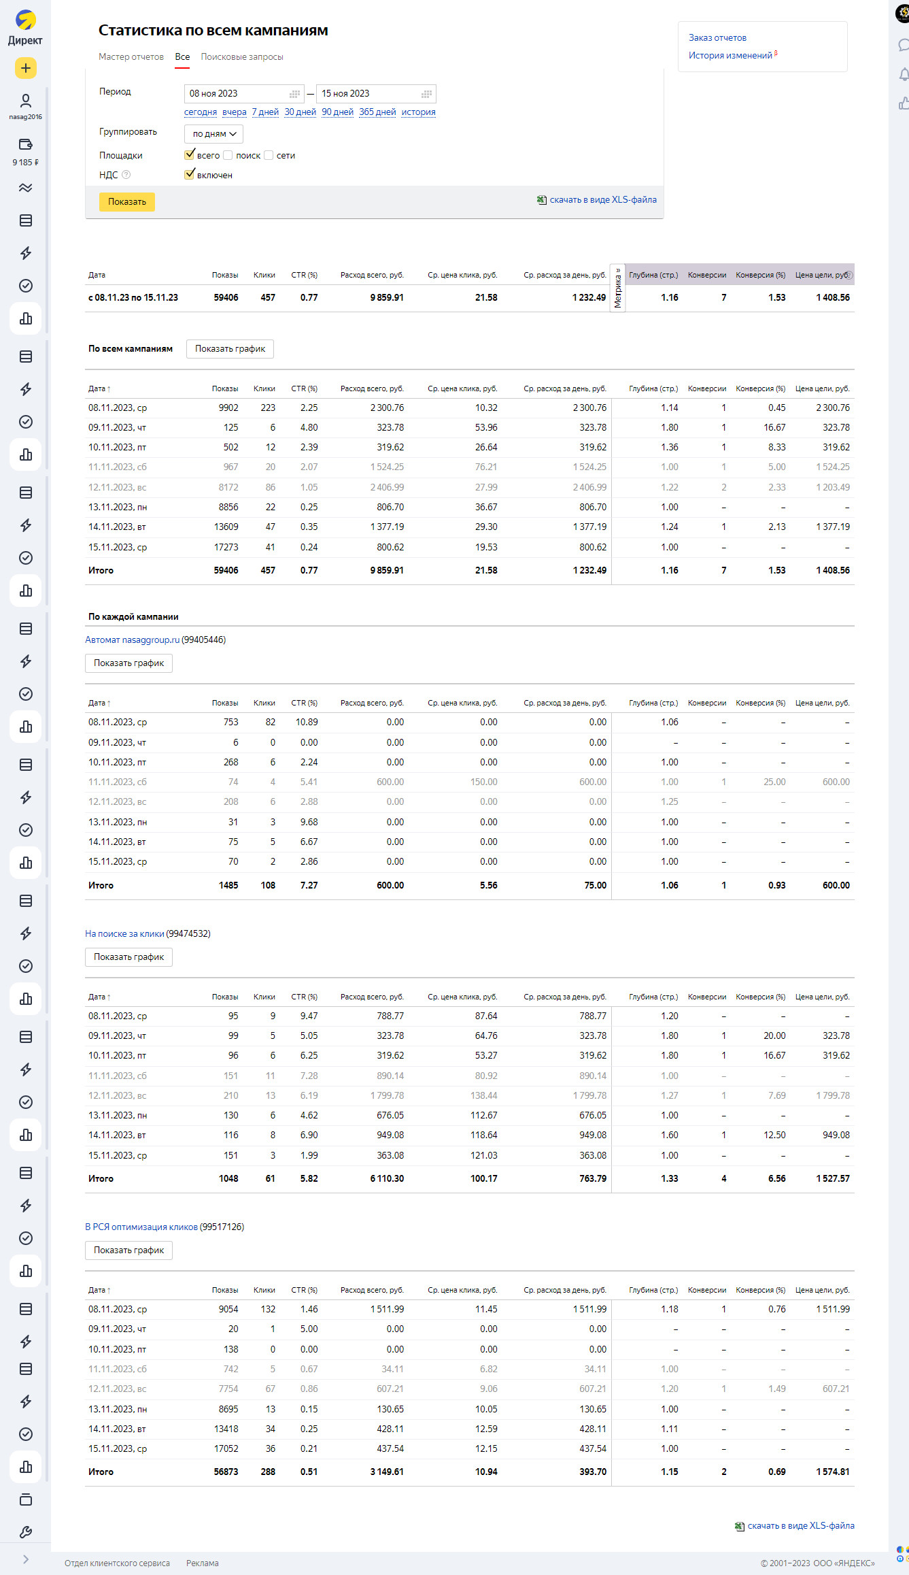Open the wrench tools icon in the sidebar
The width and height of the screenshot is (909, 1575).
point(25,1532)
